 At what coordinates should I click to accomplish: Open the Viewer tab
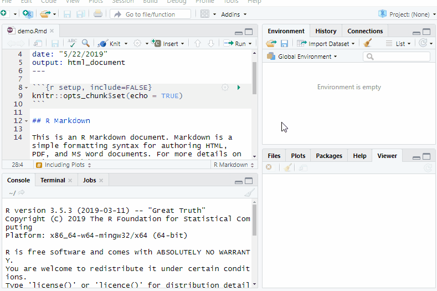point(387,156)
